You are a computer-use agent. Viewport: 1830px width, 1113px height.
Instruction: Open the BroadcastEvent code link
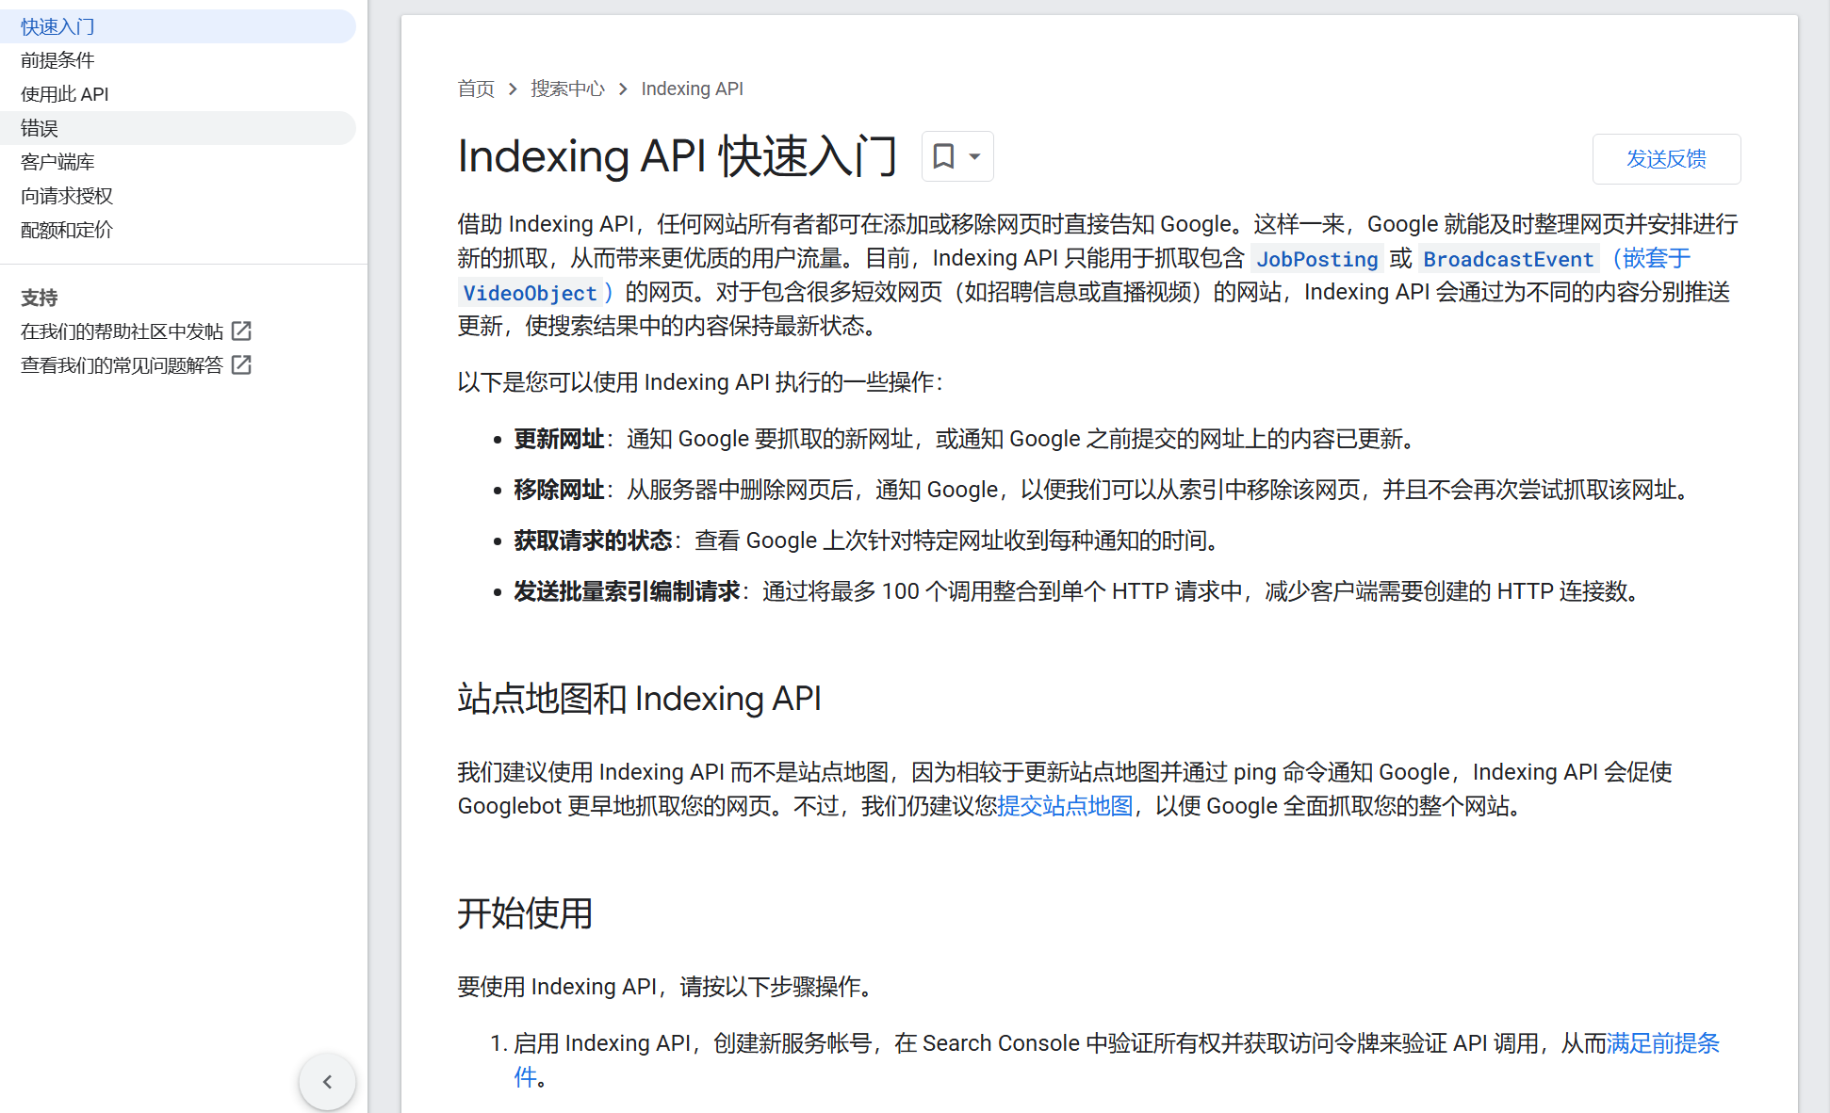click(x=1508, y=259)
